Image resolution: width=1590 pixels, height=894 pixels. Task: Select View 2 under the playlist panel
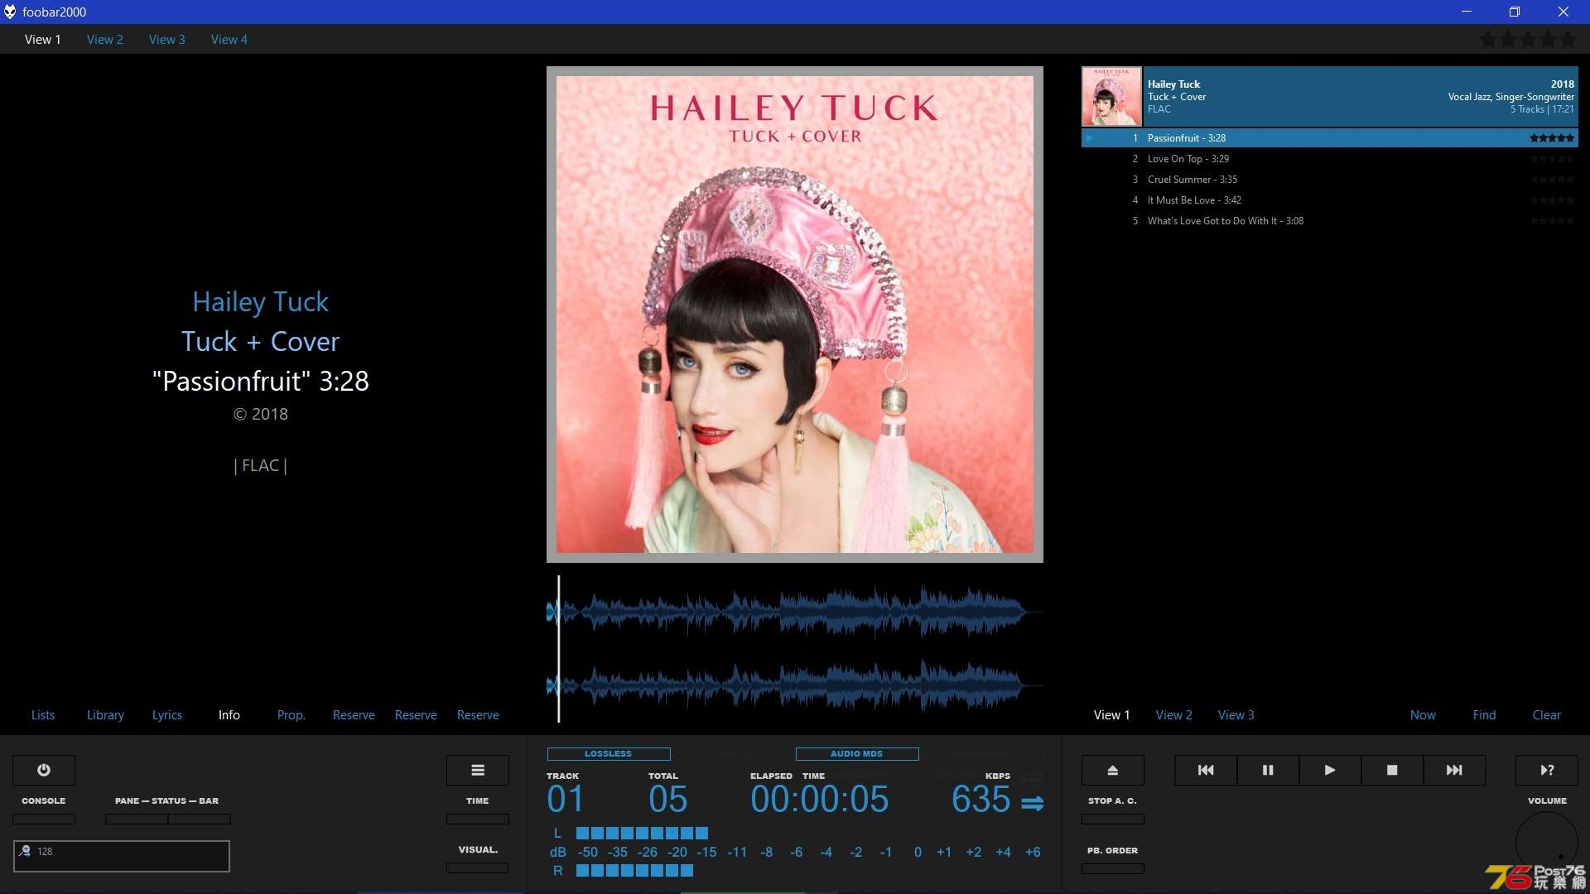pos(1174,714)
